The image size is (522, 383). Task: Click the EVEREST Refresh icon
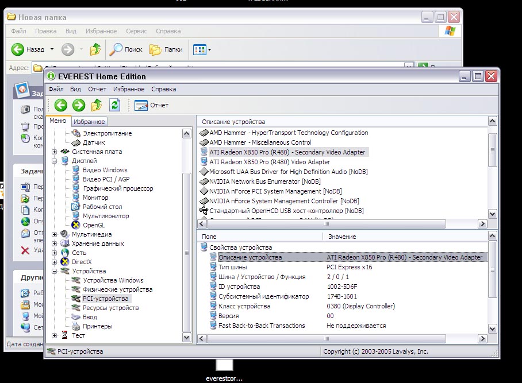point(114,105)
